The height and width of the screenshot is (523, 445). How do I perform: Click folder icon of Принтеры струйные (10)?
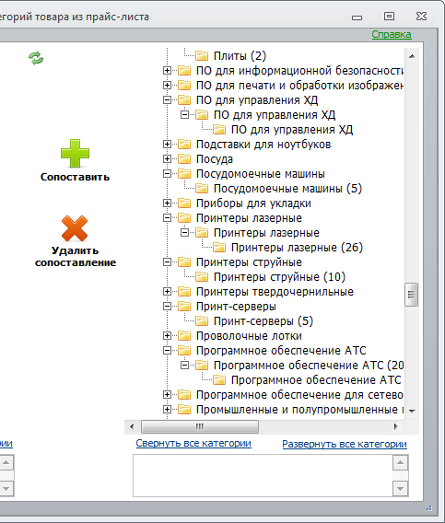(202, 277)
